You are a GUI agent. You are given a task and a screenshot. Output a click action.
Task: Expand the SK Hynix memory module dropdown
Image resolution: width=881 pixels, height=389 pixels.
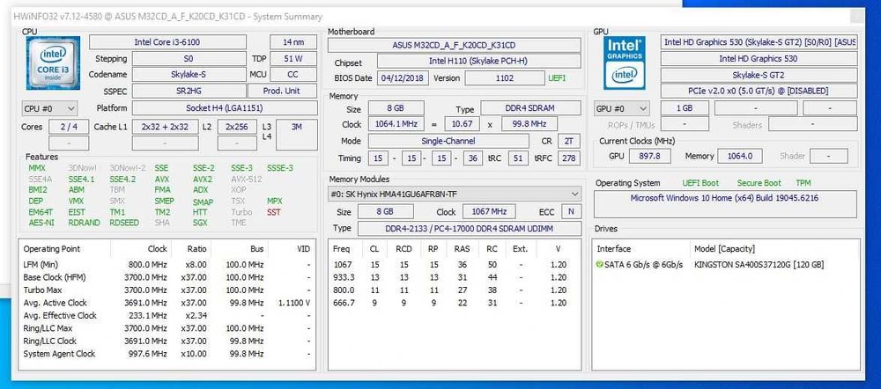(454, 194)
